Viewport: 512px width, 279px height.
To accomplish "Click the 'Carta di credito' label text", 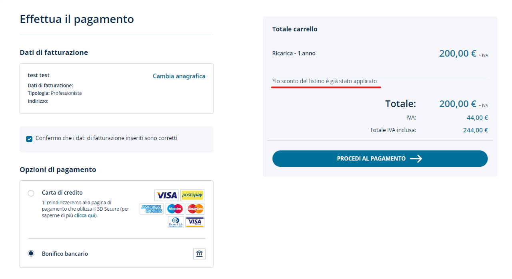I will click(x=62, y=193).
